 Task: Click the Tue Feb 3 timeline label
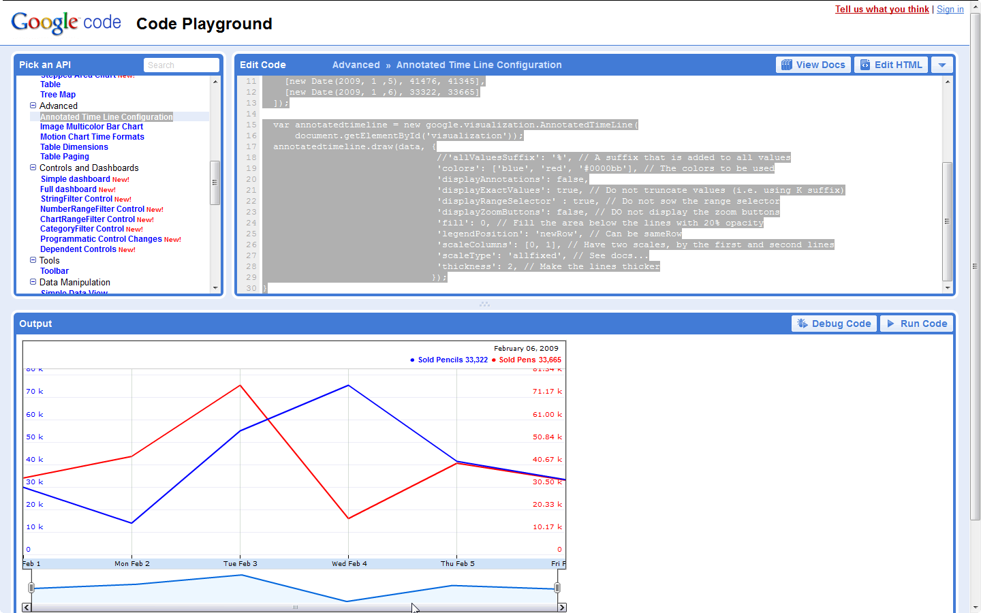point(240,564)
